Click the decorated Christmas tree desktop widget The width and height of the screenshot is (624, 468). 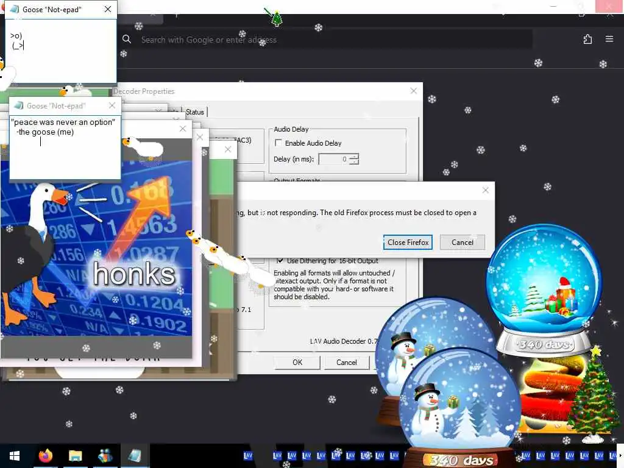pyautogui.click(x=593, y=394)
